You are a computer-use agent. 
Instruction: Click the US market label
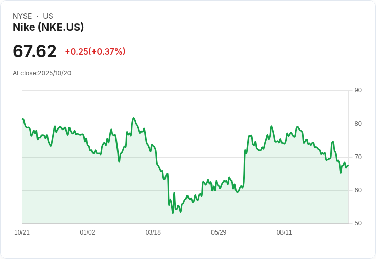coord(48,16)
